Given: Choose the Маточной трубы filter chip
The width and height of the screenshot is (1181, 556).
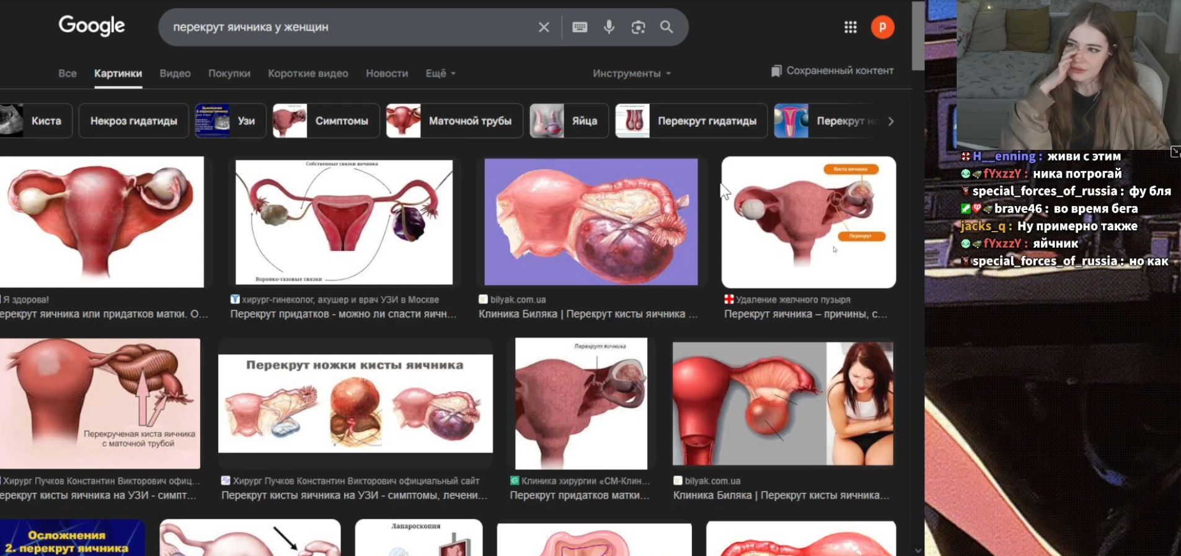Looking at the screenshot, I should tap(454, 121).
